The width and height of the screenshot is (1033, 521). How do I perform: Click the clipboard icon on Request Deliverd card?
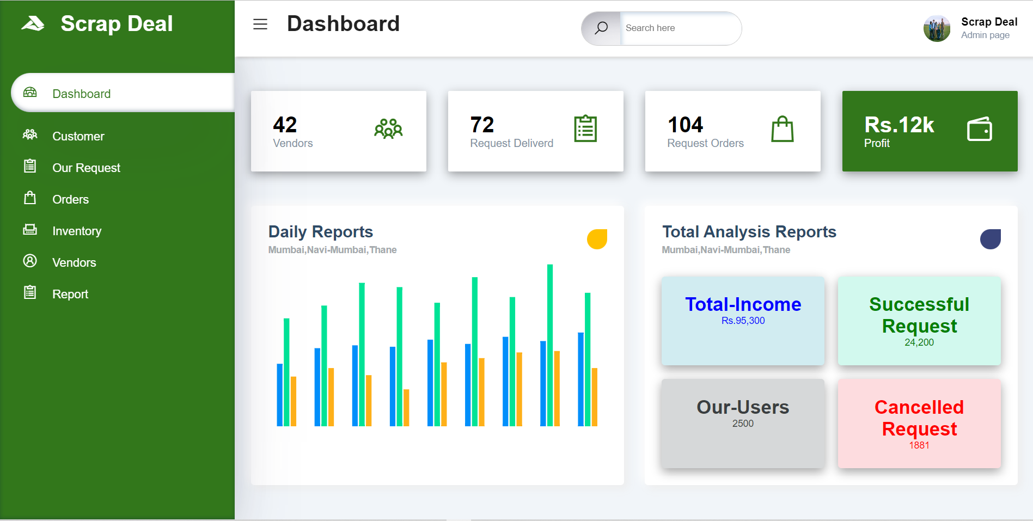coord(585,129)
